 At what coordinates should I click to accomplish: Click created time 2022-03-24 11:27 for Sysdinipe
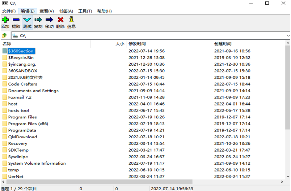point(232,157)
